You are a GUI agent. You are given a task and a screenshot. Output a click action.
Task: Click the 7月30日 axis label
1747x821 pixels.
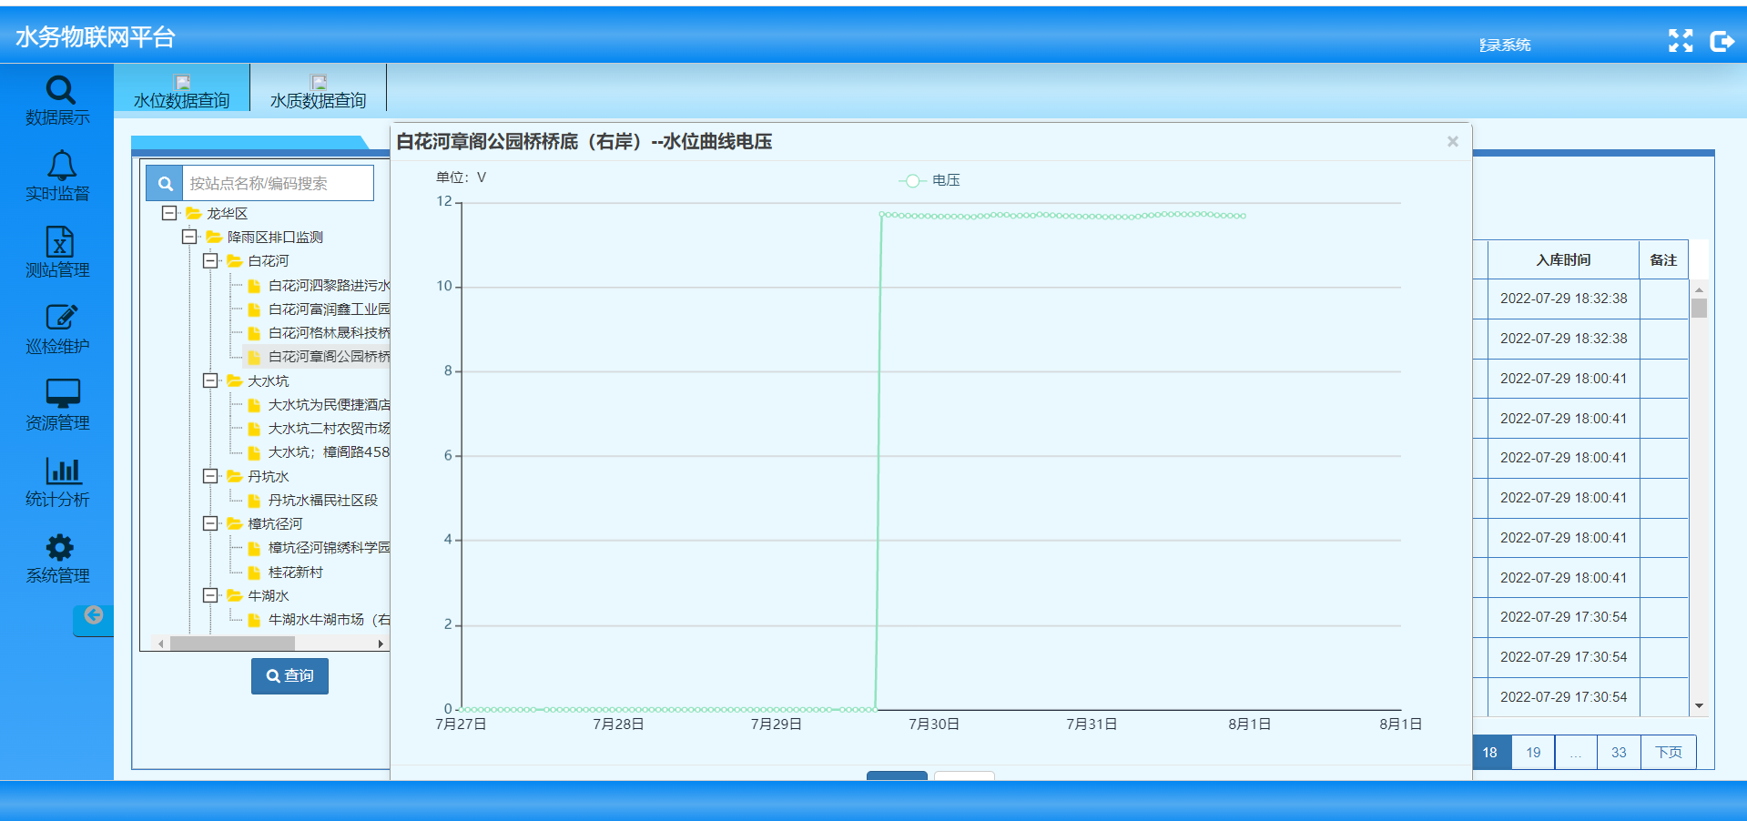(x=933, y=724)
